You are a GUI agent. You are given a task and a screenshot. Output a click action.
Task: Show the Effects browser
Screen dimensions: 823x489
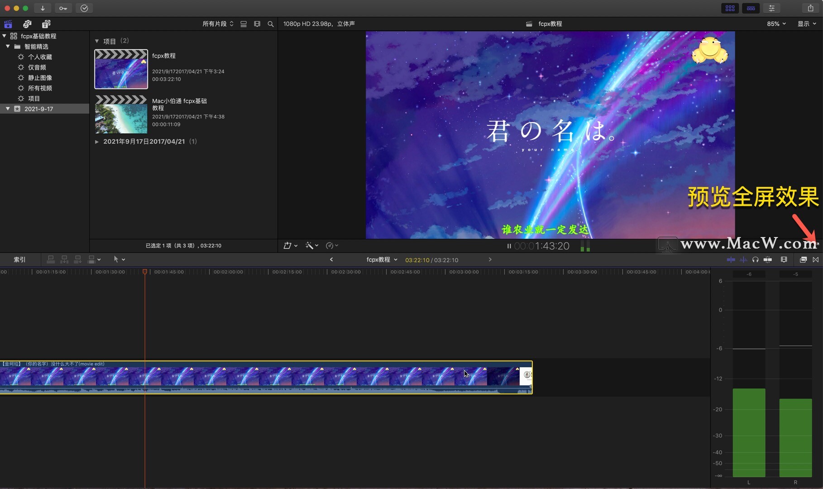[x=803, y=260]
